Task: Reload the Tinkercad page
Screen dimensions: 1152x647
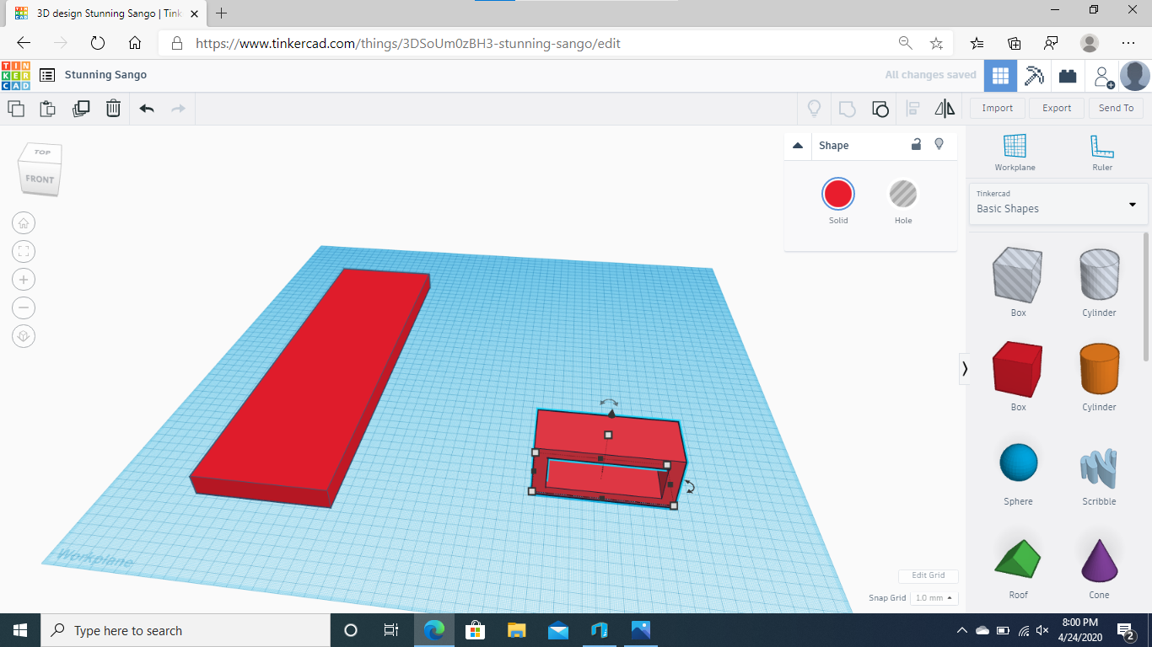Action: pyautogui.click(x=98, y=43)
